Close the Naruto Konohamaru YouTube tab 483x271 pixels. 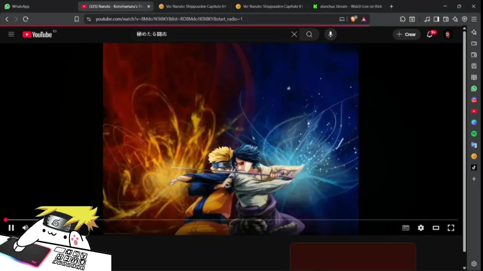[x=148, y=6]
